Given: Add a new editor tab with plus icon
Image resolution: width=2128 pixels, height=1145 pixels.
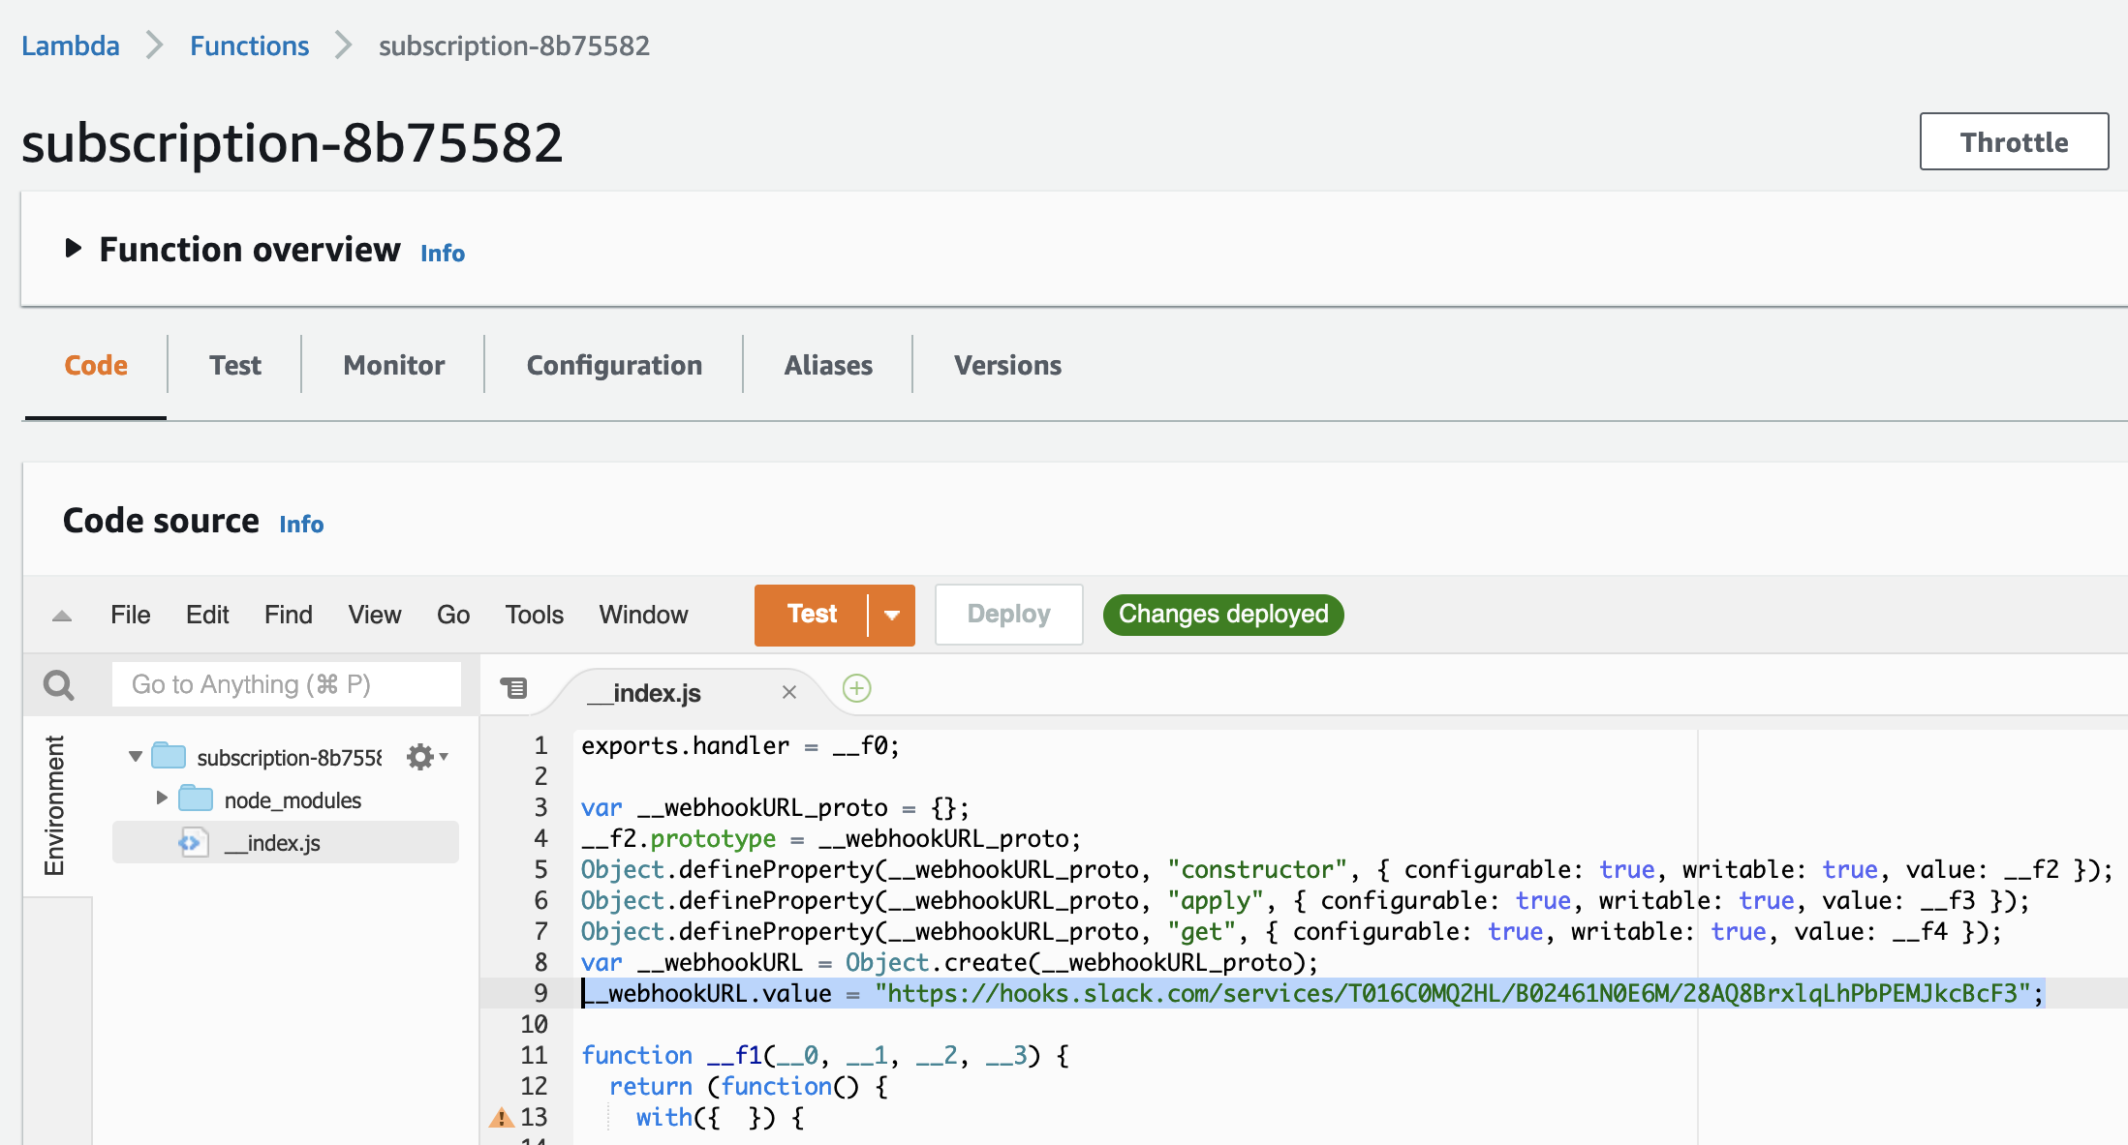Looking at the screenshot, I should click(x=857, y=688).
